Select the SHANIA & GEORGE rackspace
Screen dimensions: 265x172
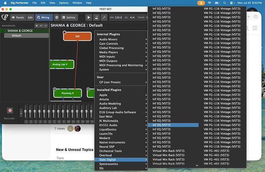tap(25, 31)
